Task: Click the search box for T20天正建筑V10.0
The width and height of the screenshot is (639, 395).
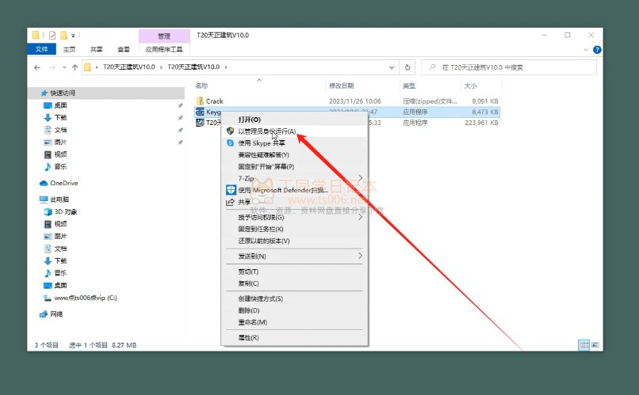Action: coord(509,67)
